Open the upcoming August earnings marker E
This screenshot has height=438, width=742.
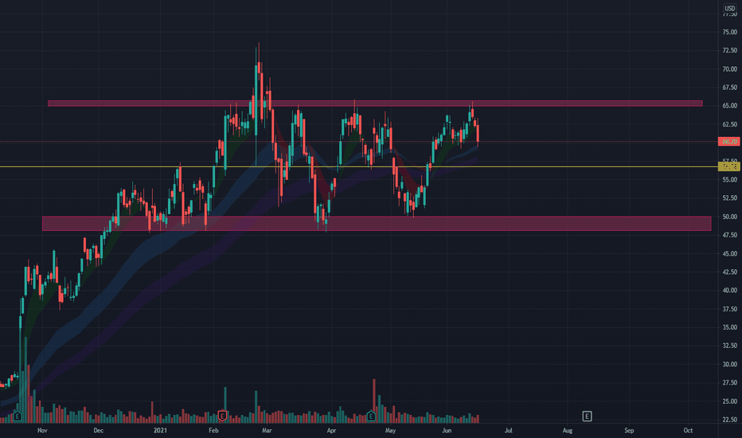[587, 416]
